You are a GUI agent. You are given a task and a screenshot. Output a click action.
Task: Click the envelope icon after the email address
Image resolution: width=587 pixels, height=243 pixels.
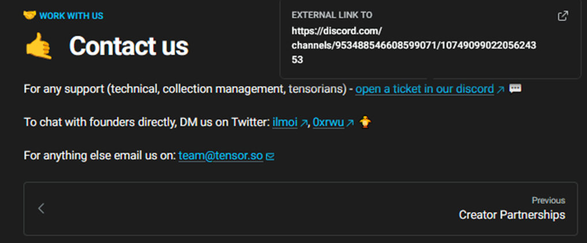point(270,155)
